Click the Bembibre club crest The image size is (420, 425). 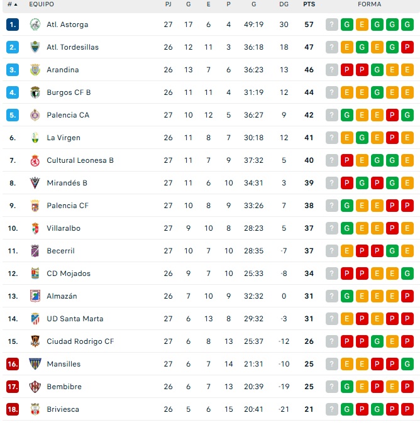point(35,387)
